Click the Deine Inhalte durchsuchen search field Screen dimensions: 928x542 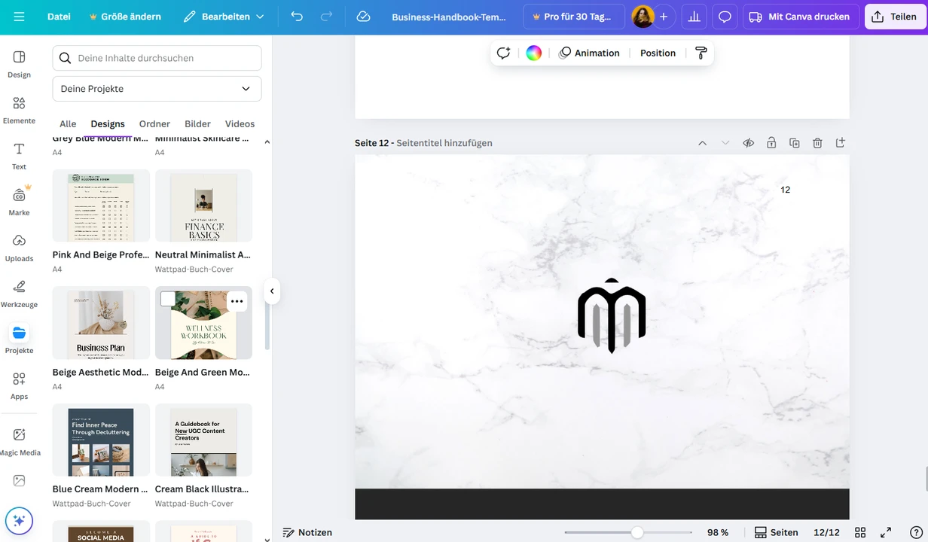click(x=157, y=58)
